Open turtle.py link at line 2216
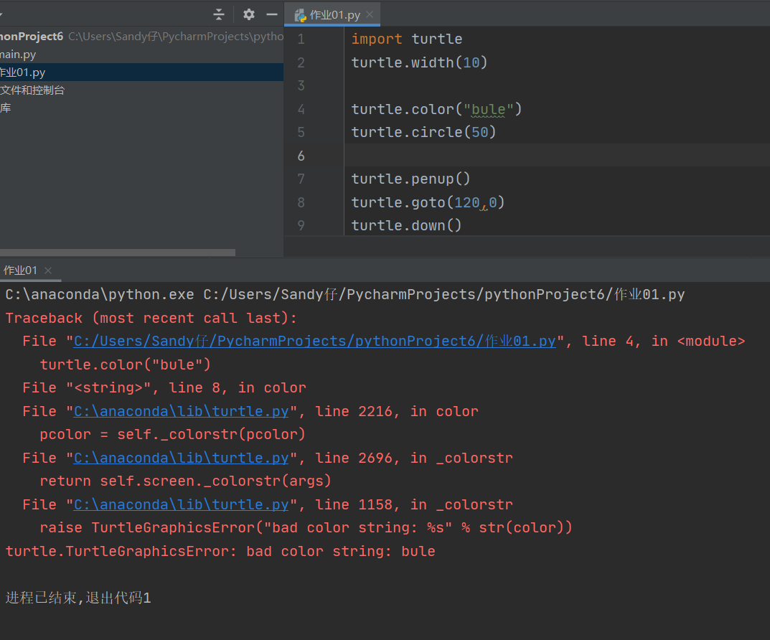770x640 pixels. pos(182,411)
